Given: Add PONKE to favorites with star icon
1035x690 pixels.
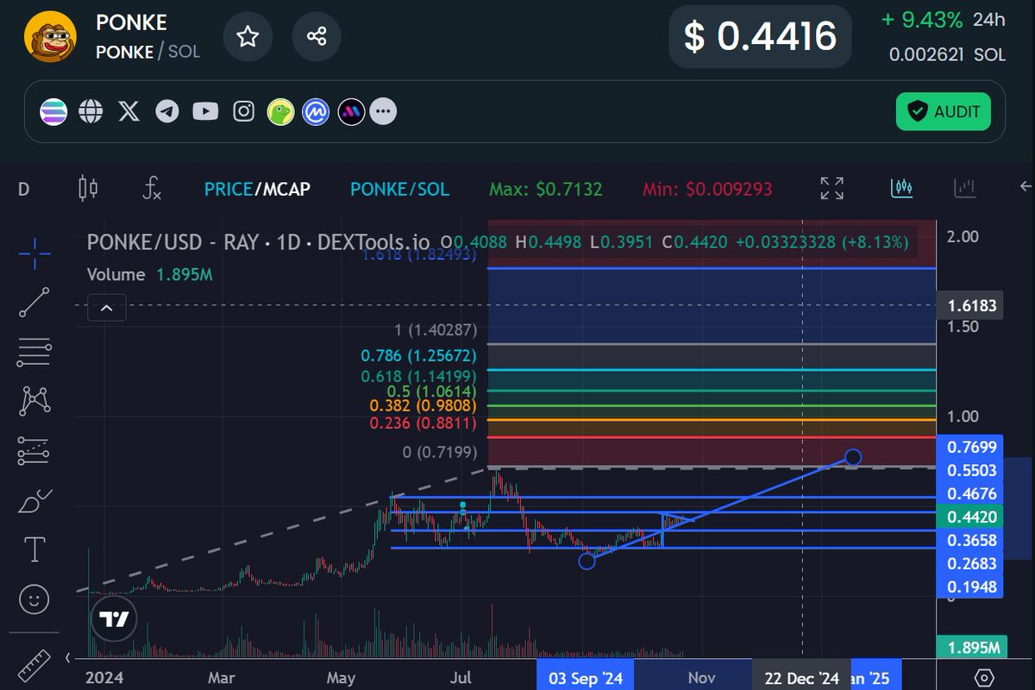Looking at the screenshot, I should pos(248,36).
